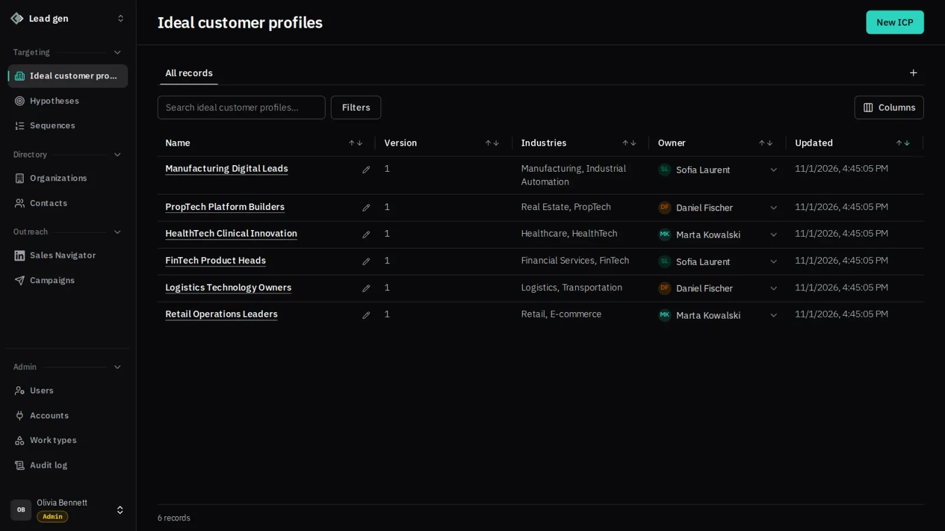Open Sales Navigator
Screen dimensions: 945x531
67,255
